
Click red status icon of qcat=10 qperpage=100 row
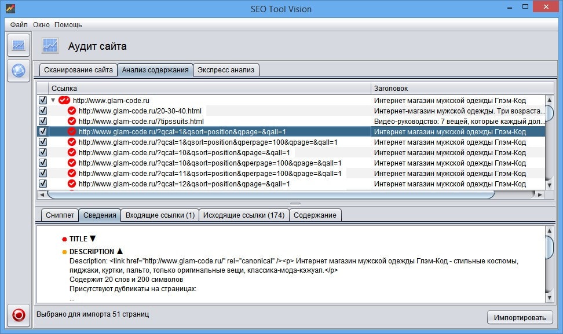tap(72, 163)
